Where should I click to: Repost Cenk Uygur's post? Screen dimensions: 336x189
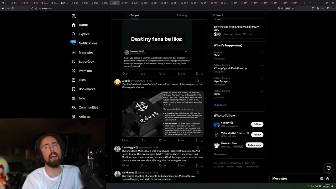pyautogui.click(x=144, y=165)
